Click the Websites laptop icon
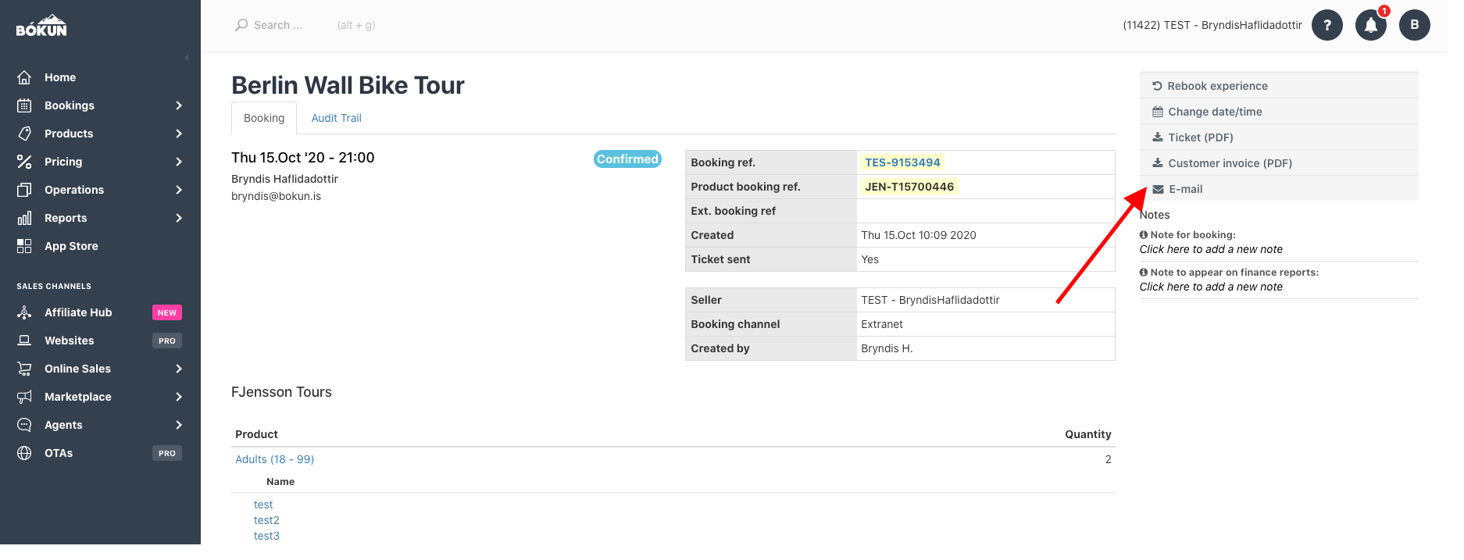 click(24, 341)
